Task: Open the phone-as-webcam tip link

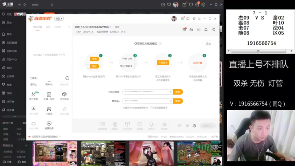Action: pyautogui.click(x=46, y=136)
